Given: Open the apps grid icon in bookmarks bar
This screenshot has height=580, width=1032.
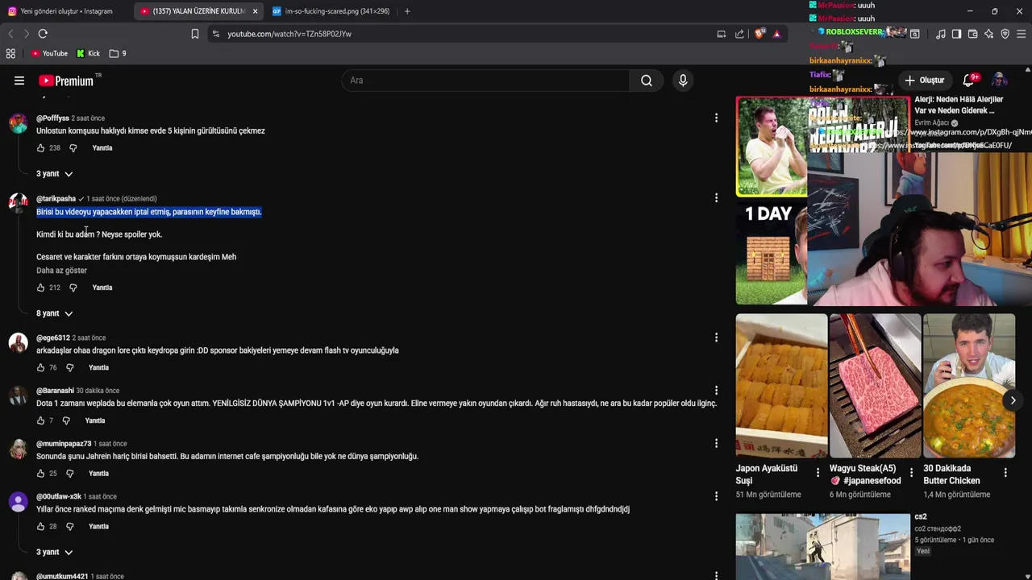Looking at the screenshot, I should click(10, 53).
